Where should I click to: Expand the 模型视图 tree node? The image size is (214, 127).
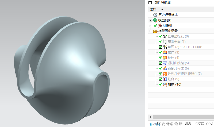pyautogui.click(x=151, y=20)
